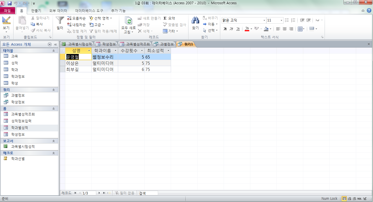Open the font size dropdown
Image resolution: width=373 pixels, height=202 pixels.
click(281, 20)
